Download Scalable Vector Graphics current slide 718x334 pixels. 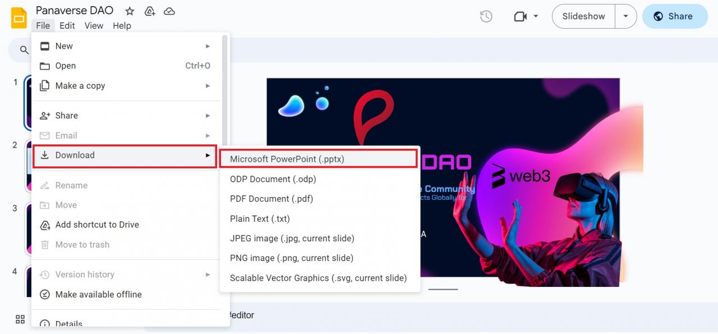click(320, 278)
